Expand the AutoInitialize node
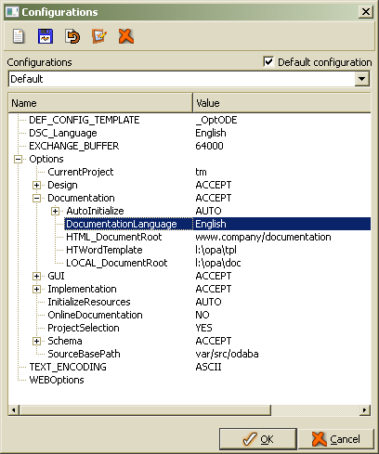Viewport: 379px width, 454px height. click(x=55, y=211)
